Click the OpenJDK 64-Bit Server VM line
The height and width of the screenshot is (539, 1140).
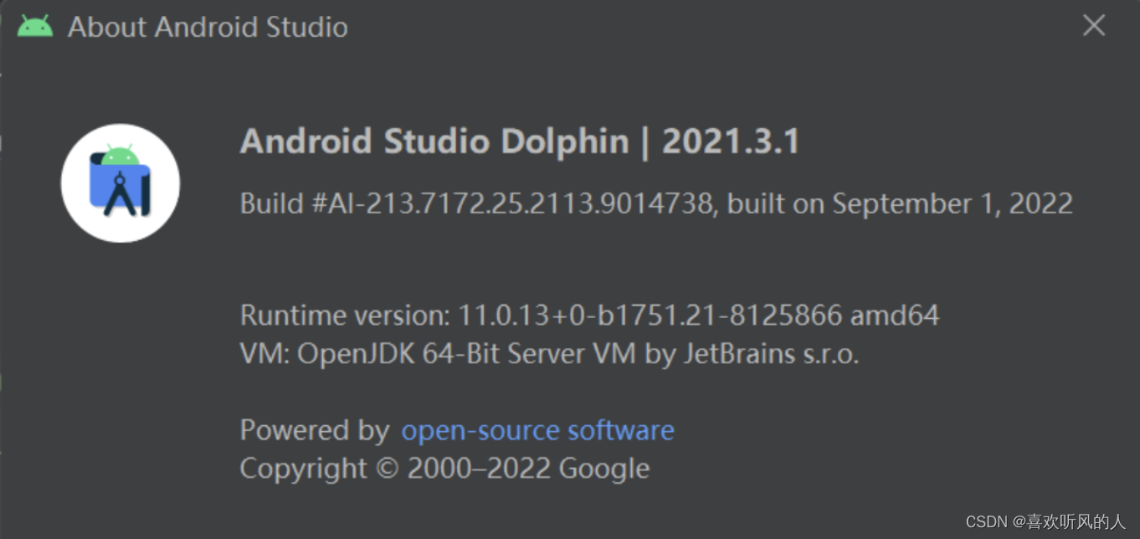tap(549, 353)
